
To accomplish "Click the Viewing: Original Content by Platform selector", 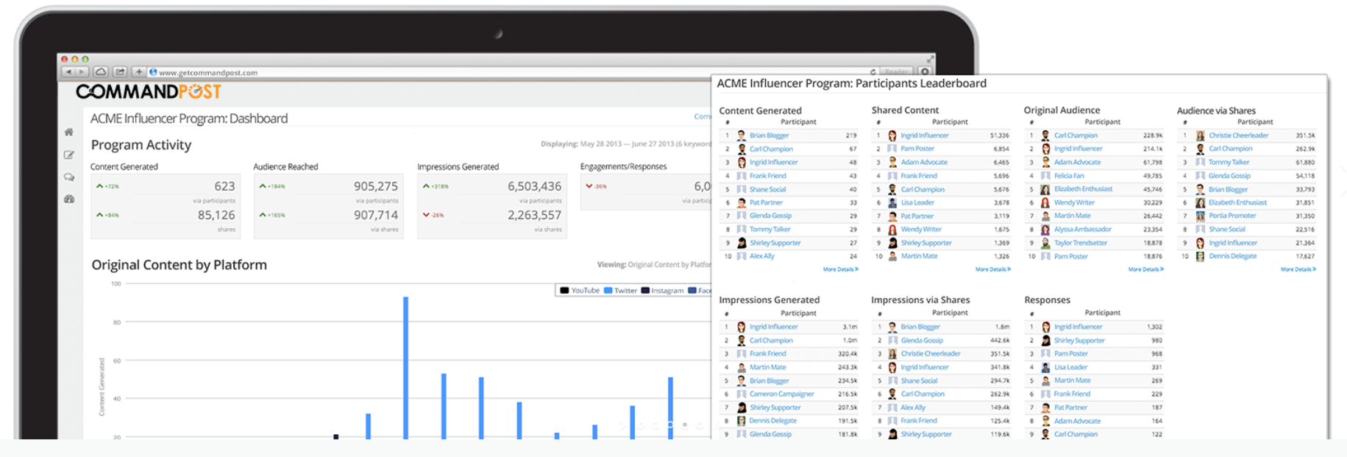I will (x=654, y=265).
